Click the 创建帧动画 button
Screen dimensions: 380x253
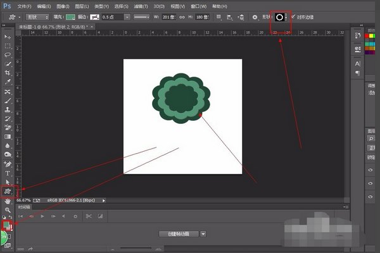pyautogui.click(x=178, y=233)
